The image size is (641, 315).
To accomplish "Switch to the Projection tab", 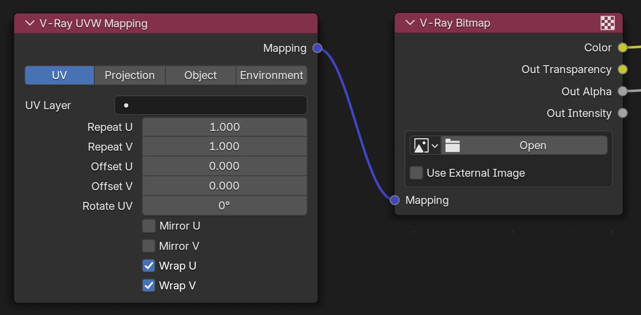I will point(129,75).
